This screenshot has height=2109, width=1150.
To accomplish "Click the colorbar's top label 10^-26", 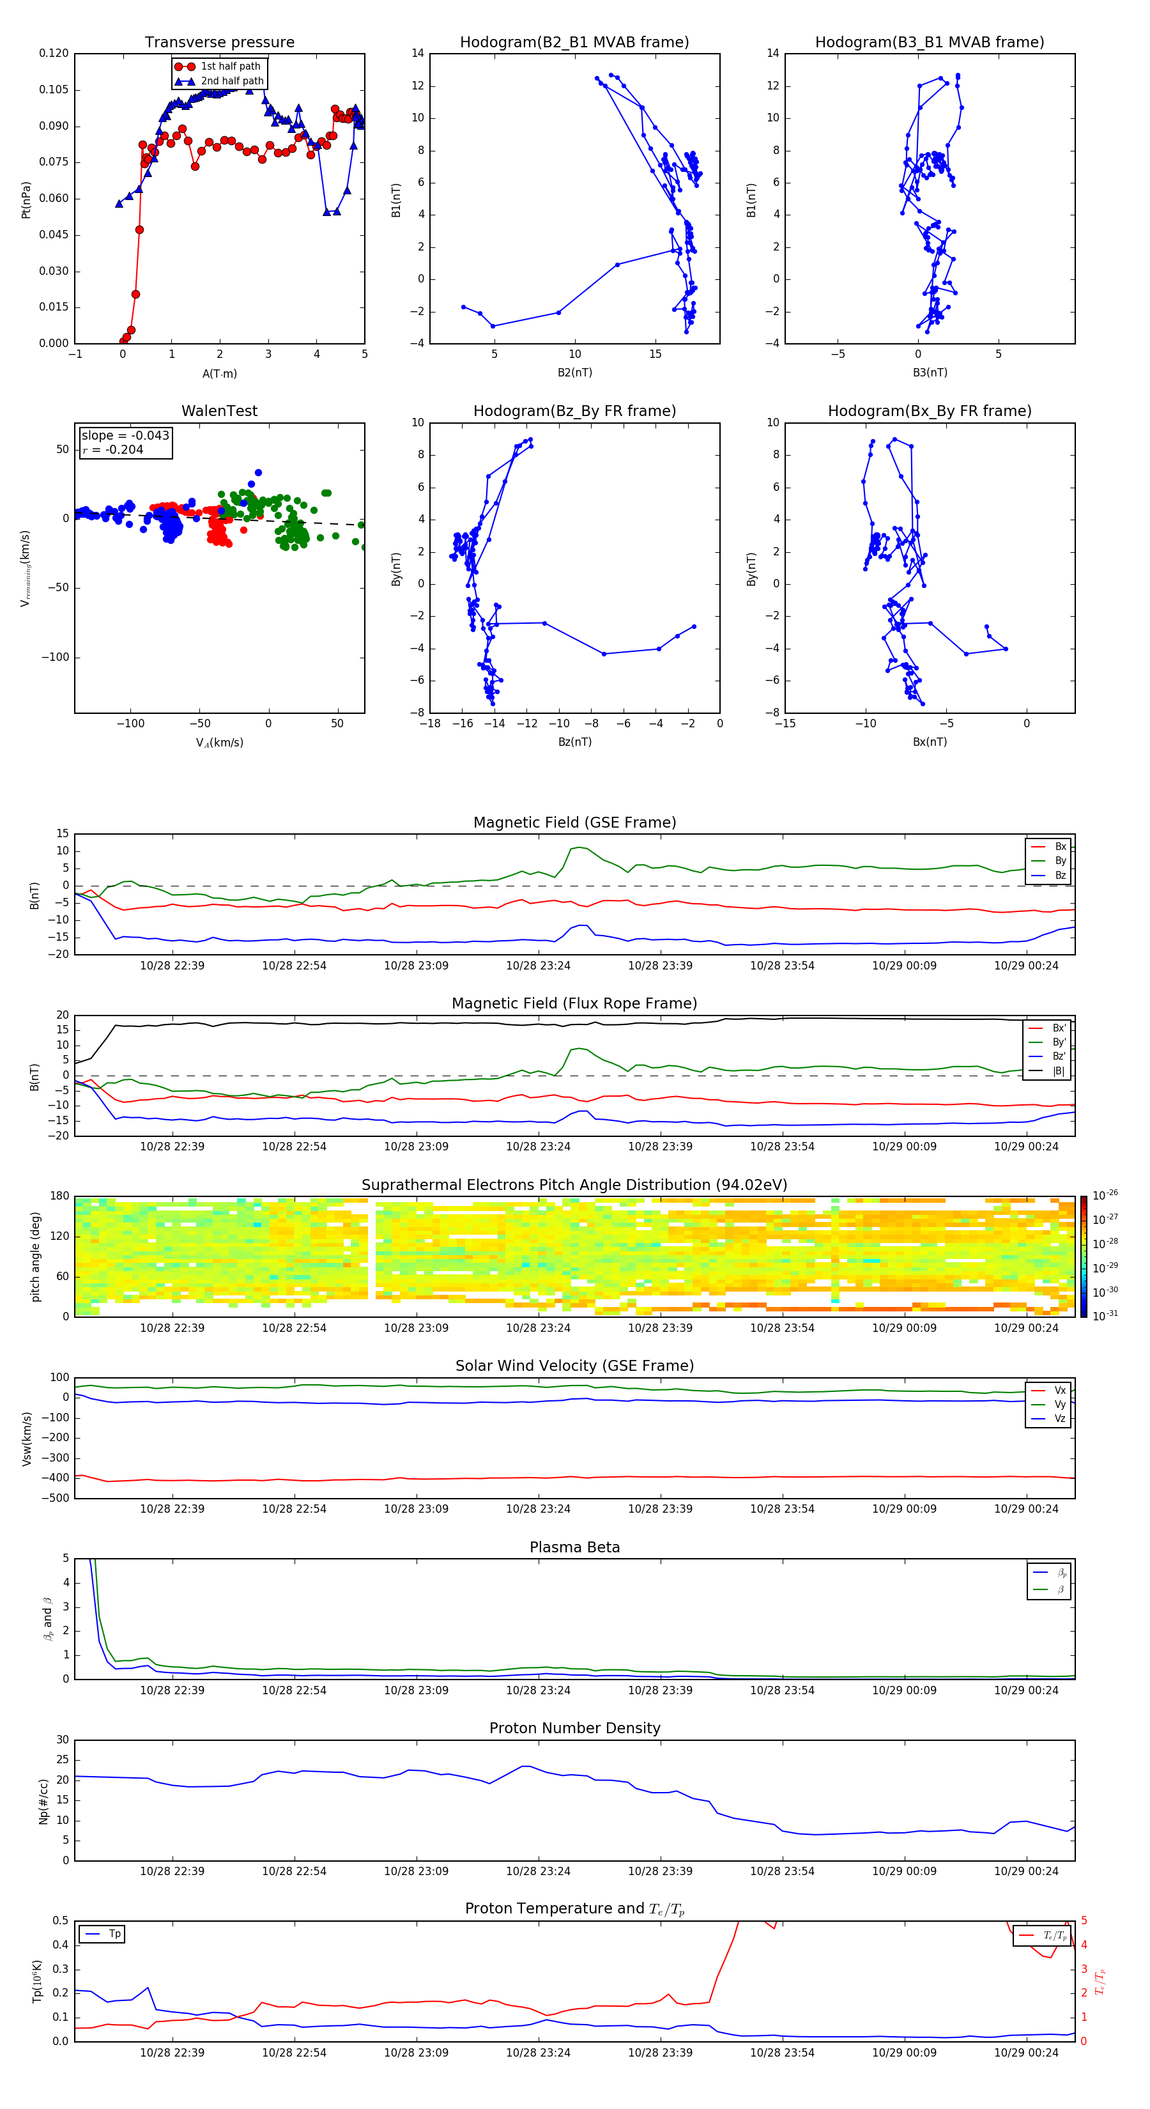I will (1105, 1195).
